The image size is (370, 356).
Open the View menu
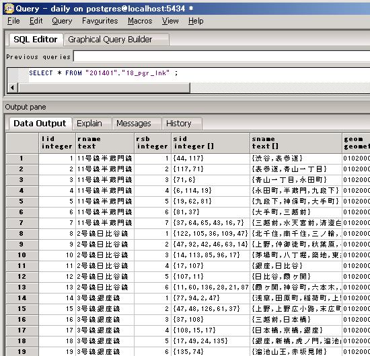[170, 21]
